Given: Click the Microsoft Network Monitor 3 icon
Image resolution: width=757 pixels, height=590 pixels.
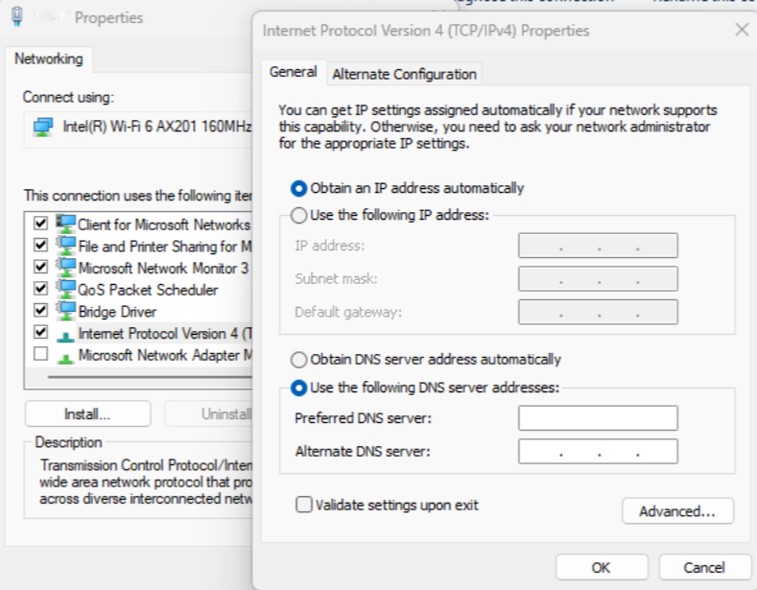Looking at the screenshot, I should pos(65,268).
